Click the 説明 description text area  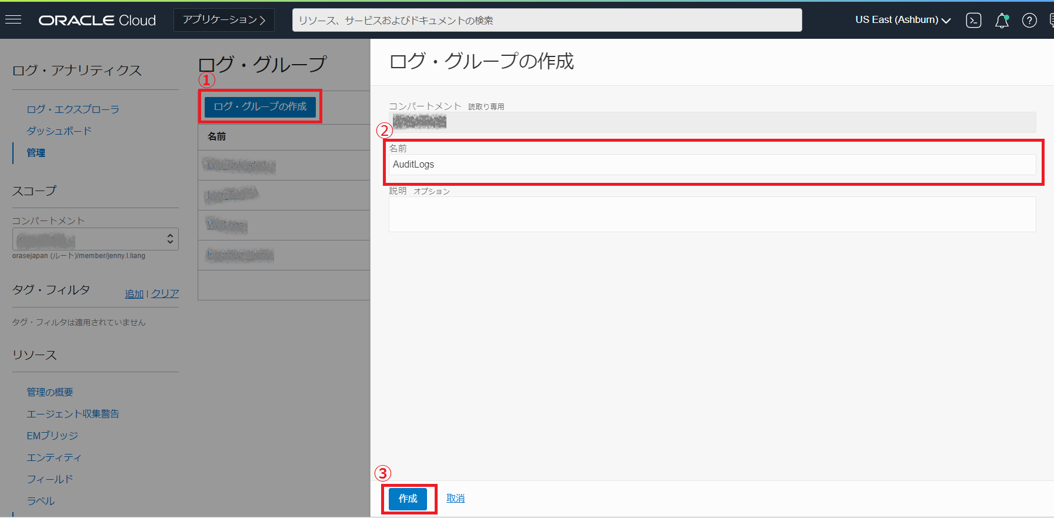[712, 214]
